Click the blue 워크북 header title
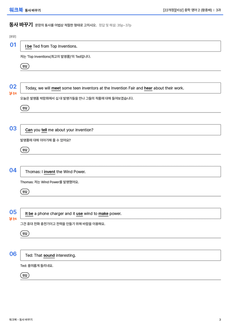 [x=16, y=10]
